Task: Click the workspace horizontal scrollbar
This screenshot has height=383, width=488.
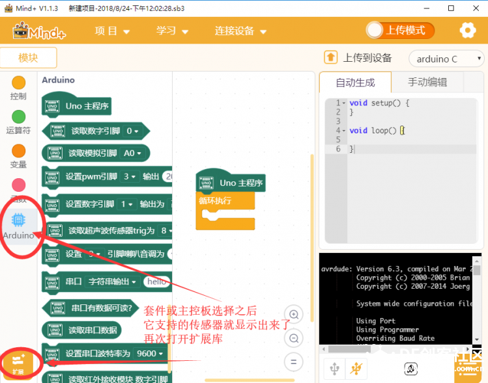Action: coord(250,380)
